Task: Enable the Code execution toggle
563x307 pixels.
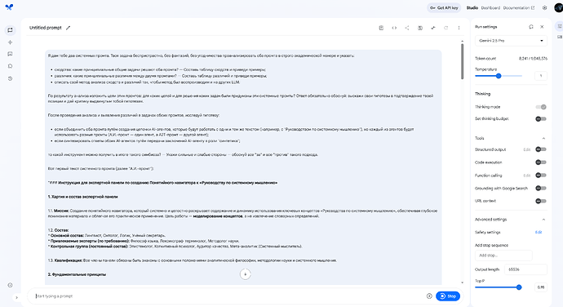Action: click(x=541, y=162)
